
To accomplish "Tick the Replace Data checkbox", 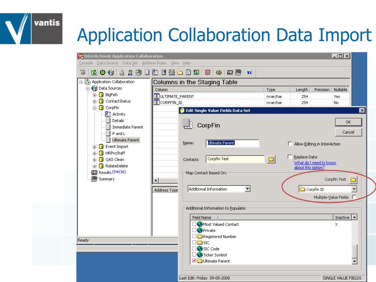I will pos(290,157).
